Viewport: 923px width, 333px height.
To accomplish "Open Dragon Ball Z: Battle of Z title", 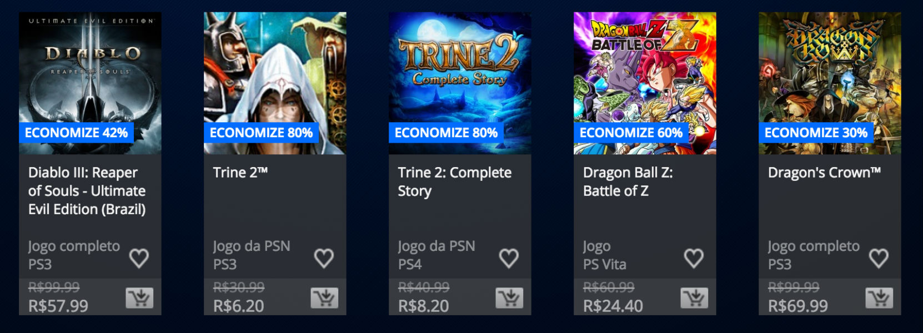I will click(628, 181).
